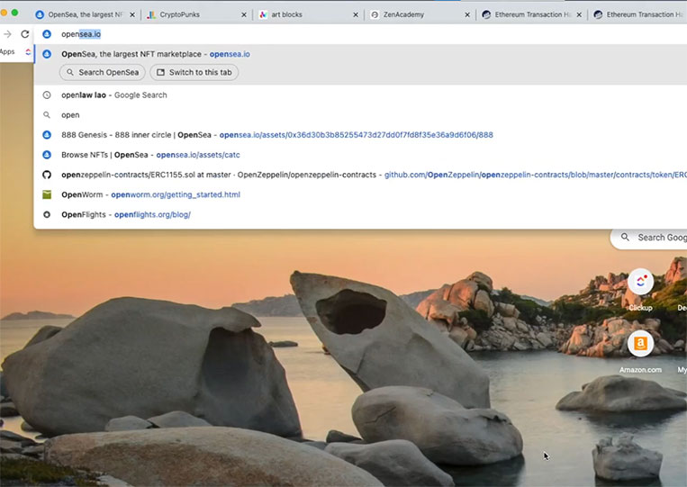687x487 pixels.
Task: Close the ZenAcademy tab
Action: pos(467,14)
